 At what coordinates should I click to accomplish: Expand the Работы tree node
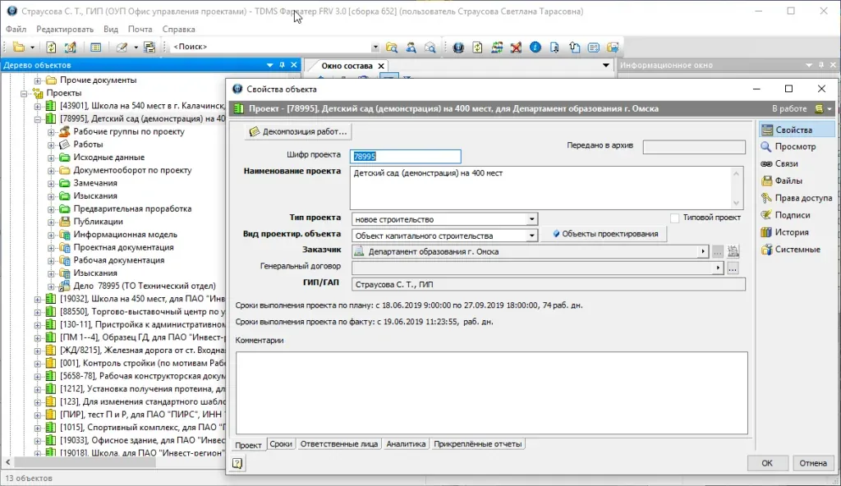[50, 144]
